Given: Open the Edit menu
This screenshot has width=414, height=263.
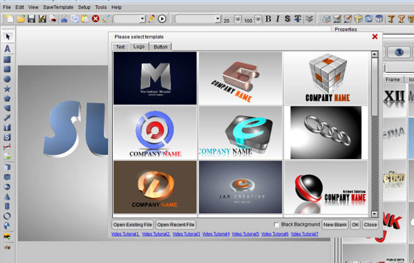Looking at the screenshot, I should pyautogui.click(x=20, y=7).
